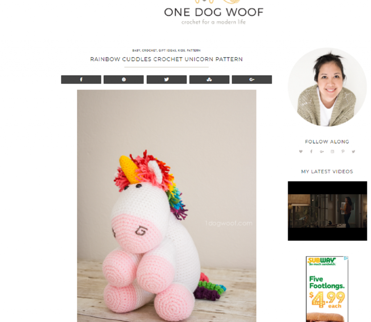Open Bloglovin heart icon under Follow Along
Viewport: 371px width, 322px height.
pyautogui.click(x=301, y=151)
